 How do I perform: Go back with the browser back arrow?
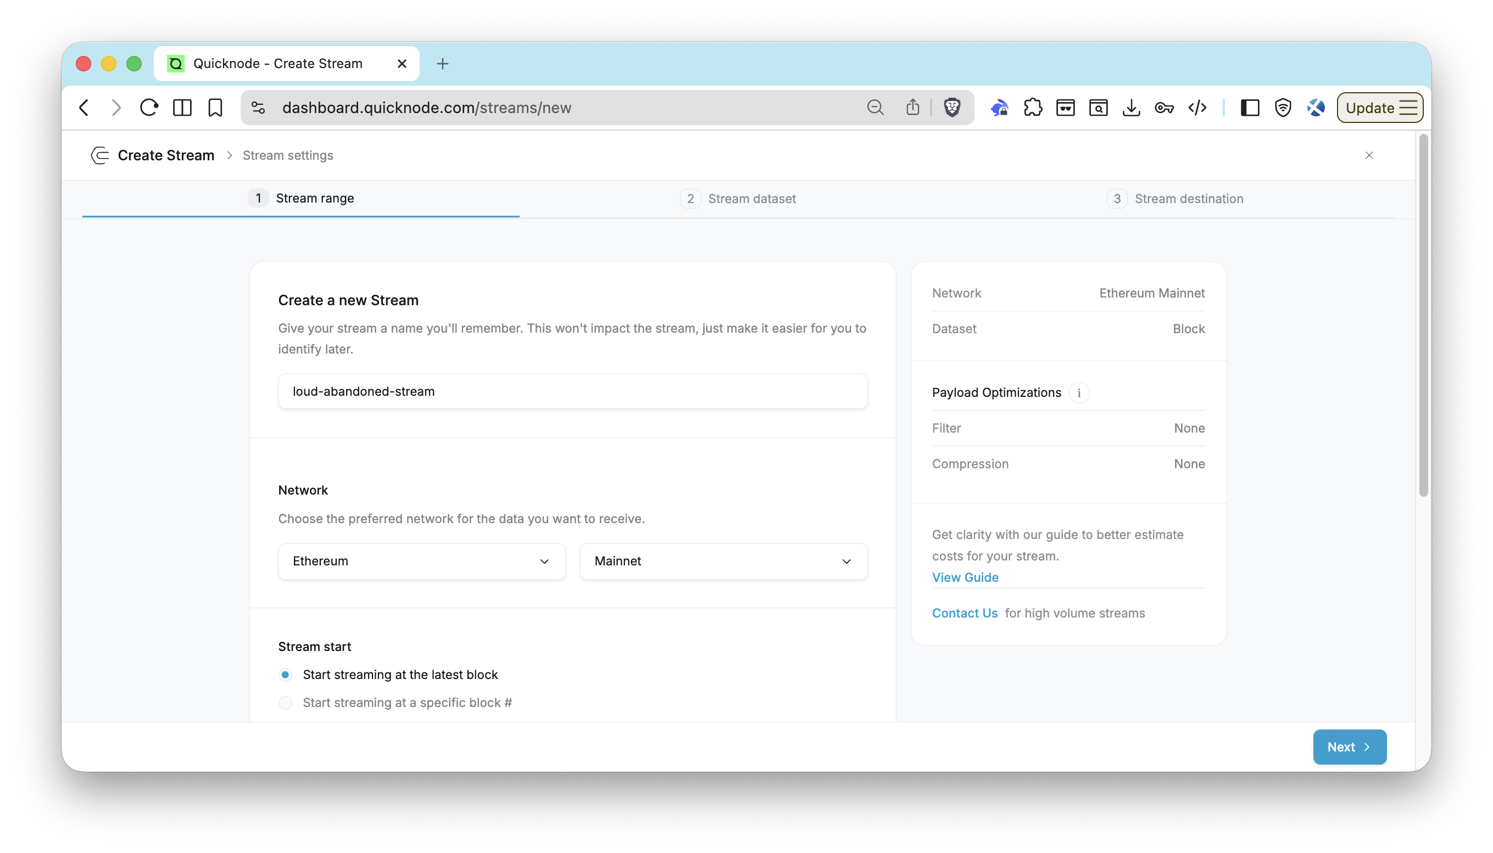pyautogui.click(x=84, y=108)
